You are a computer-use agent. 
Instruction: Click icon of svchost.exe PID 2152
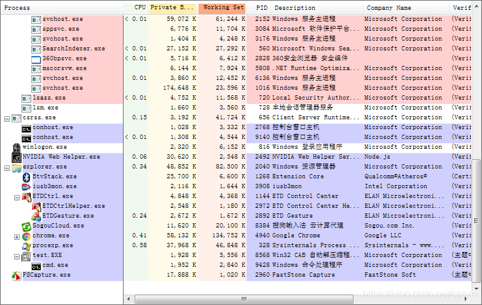pyautogui.click(x=36, y=20)
